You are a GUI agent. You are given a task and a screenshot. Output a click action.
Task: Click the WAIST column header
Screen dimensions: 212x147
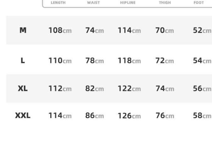click(x=93, y=3)
